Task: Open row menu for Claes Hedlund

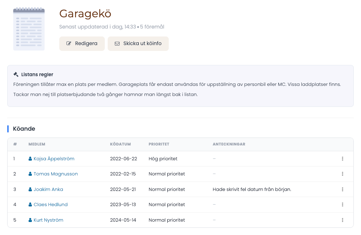Action: point(342,204)
